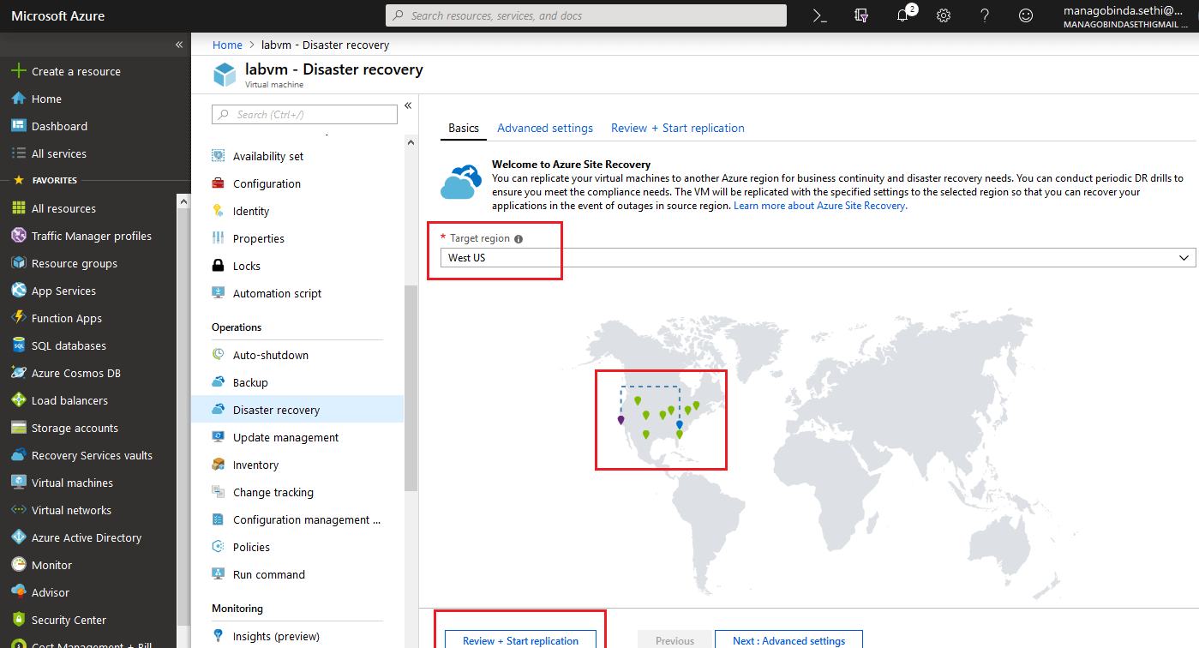The width and height of the screenshot is (1199, 648).
Task: Open the Help question mark
Action: [x=985, y=15]
